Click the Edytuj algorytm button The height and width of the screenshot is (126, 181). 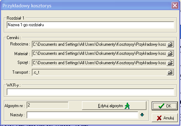coord(114,106)
